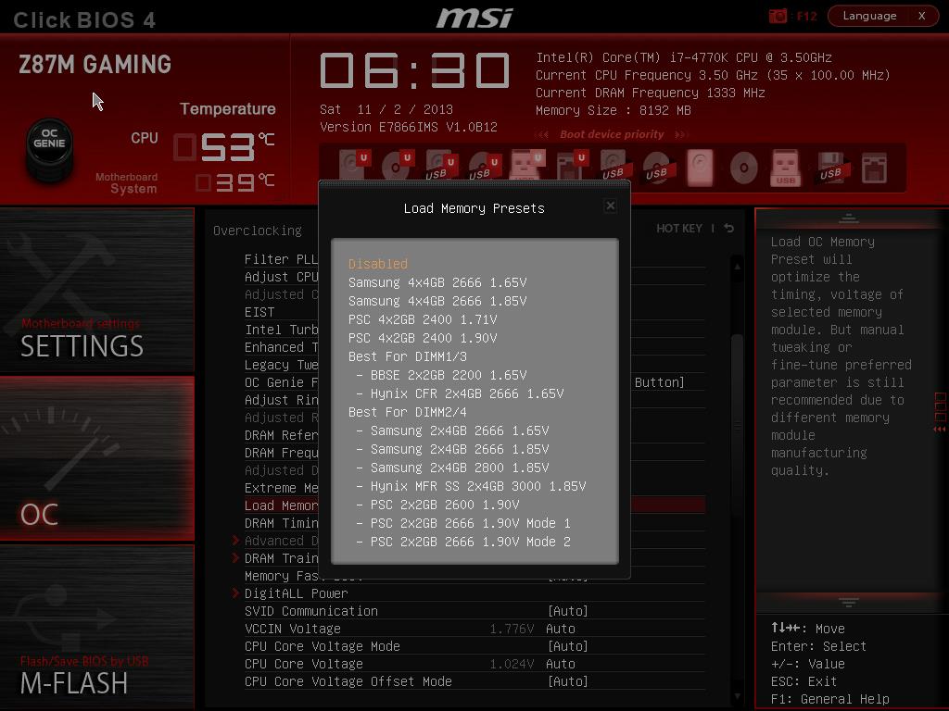
Task: Expand the DigitALL Power submenu
Action: pos(296,593)
